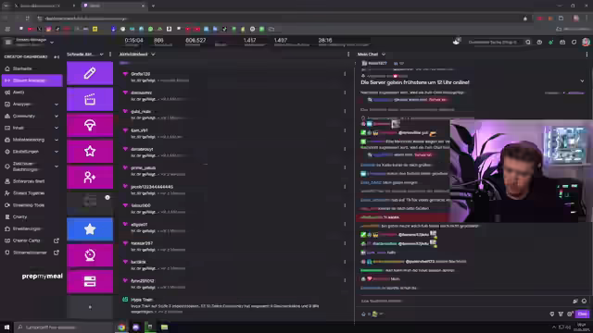This screenshot has height=333, width=593.
Task: Click the search magnifier icon in the dashboard header
Action: [x=528, y=43]
